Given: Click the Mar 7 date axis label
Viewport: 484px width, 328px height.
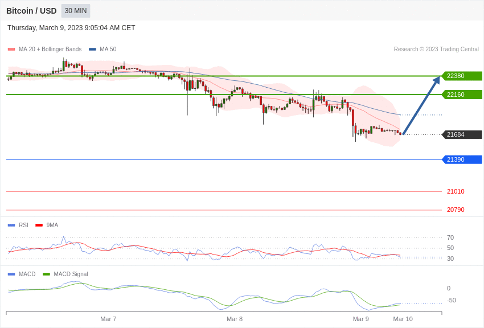Looking at the screenshot, I should click(x=108, y=319).
